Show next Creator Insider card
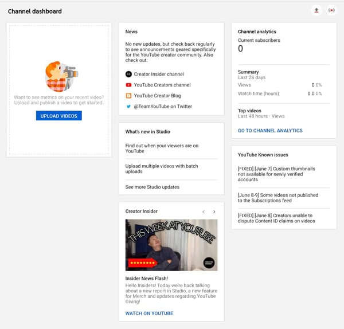This screenshot has height=329, width=344. (214, 212)
